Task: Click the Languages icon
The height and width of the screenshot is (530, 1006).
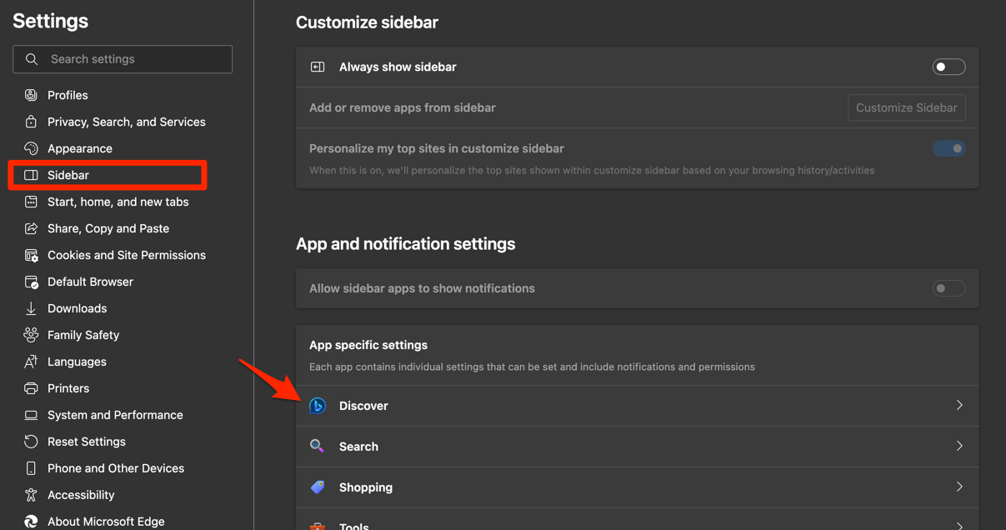Action: click(x=31, y=362)
